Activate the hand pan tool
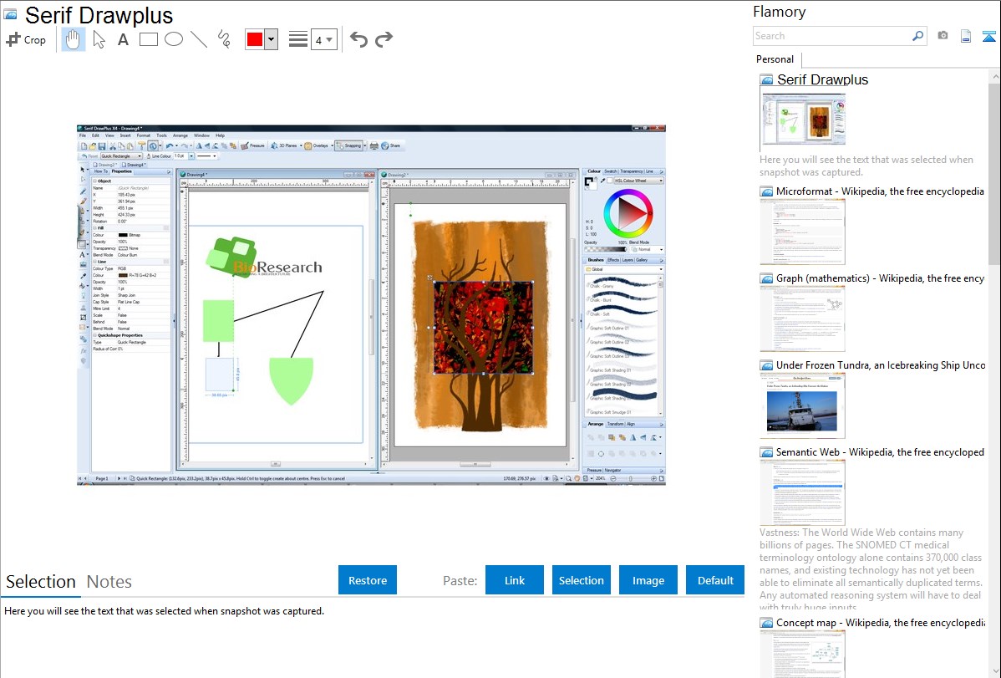The image size is (1001, 678). click(74, 39)
